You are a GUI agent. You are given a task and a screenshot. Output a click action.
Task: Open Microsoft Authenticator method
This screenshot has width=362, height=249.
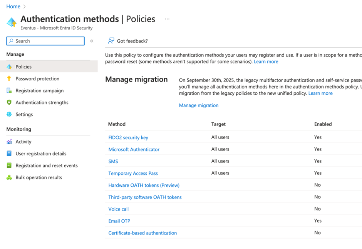tap(134, 150)
